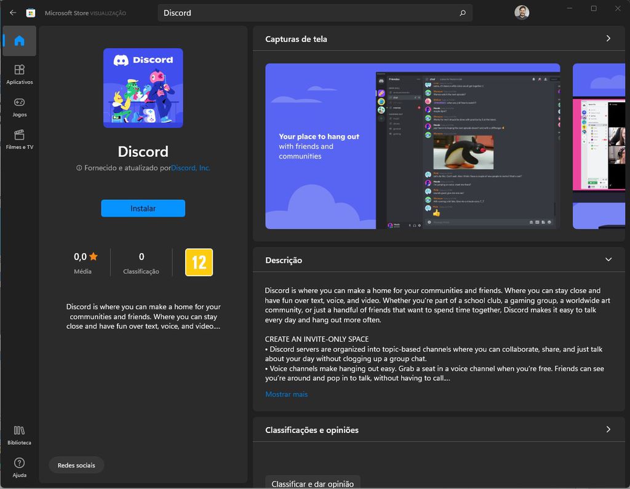The image size is (630, 489).
Task: Install Discord with the Instalar button
Action: point(143,208)
